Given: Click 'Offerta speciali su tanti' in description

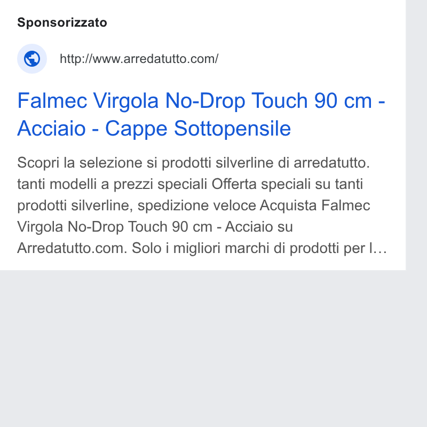Looking at the screenshot, I should click(287, 184).
